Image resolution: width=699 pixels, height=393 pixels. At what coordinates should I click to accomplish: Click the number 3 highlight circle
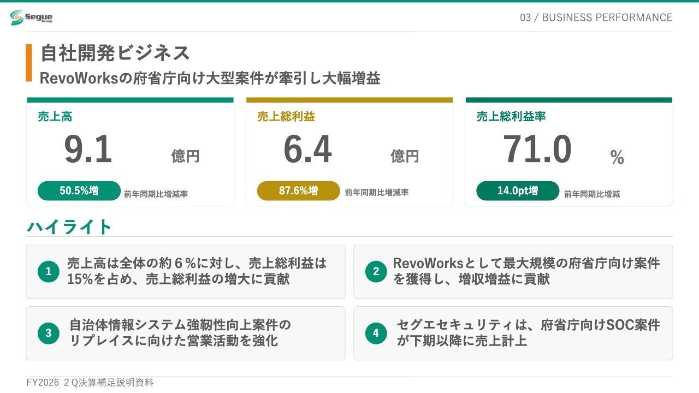[48, 333]
